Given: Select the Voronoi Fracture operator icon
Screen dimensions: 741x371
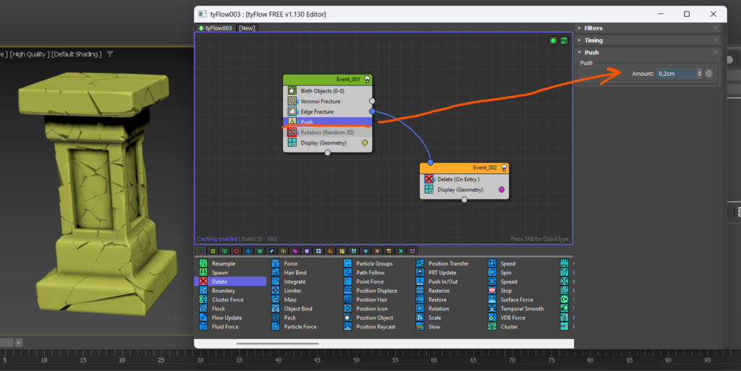Looking at the screenshot, I should (292, 101).
